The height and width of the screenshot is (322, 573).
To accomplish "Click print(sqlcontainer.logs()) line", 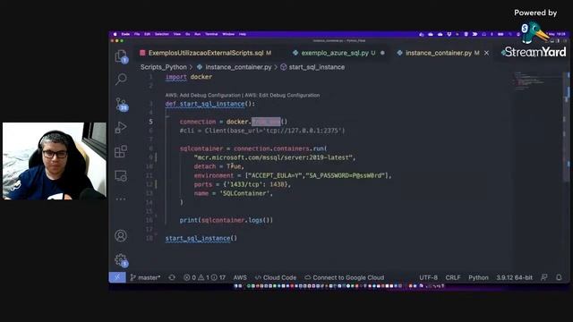I will click(x=227, y=220).
